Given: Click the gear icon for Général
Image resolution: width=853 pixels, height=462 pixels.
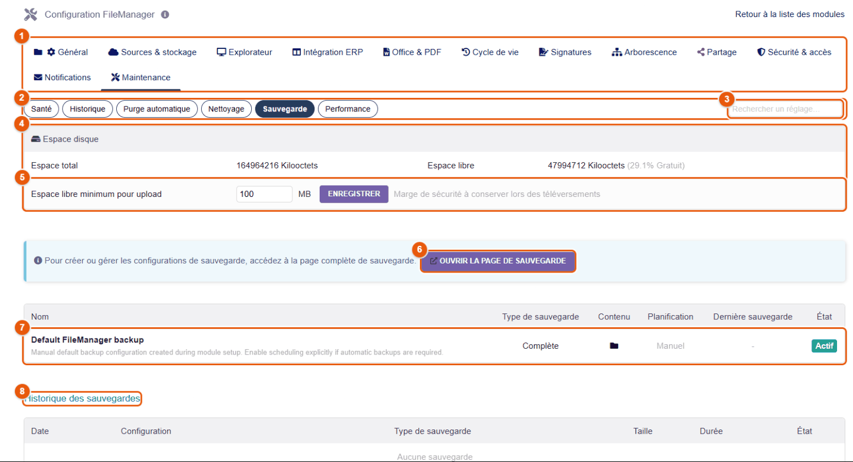Looking at the screenshot, I should click(x=51, y=52).
